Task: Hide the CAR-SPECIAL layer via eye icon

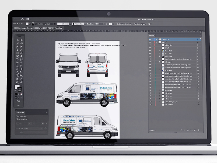Action: click(x=150, y=39)
